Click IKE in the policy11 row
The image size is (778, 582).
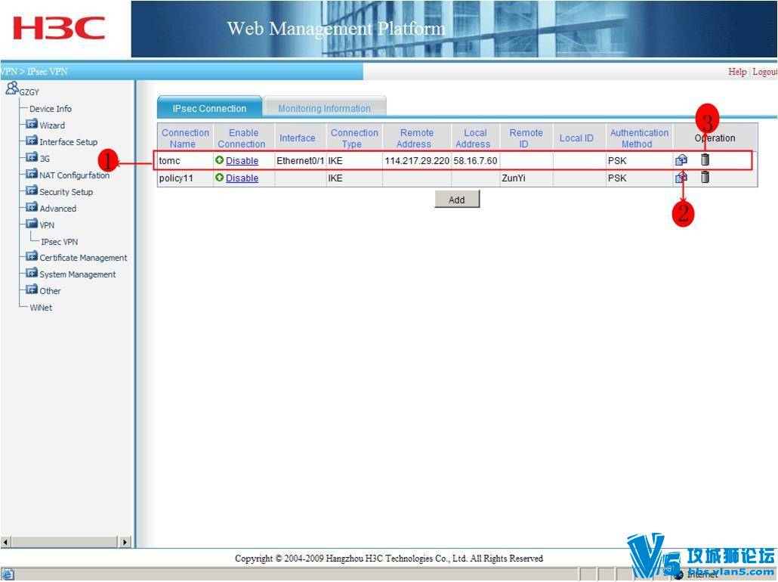click(x=335, y=178)
